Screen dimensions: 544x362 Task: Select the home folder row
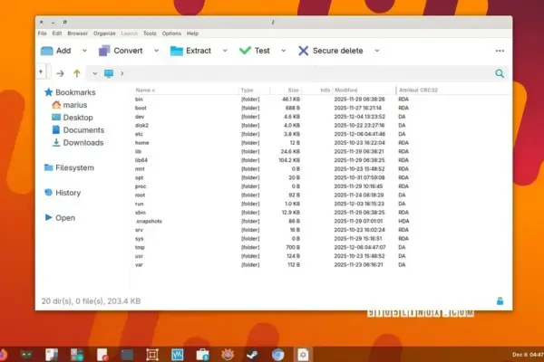321,143
